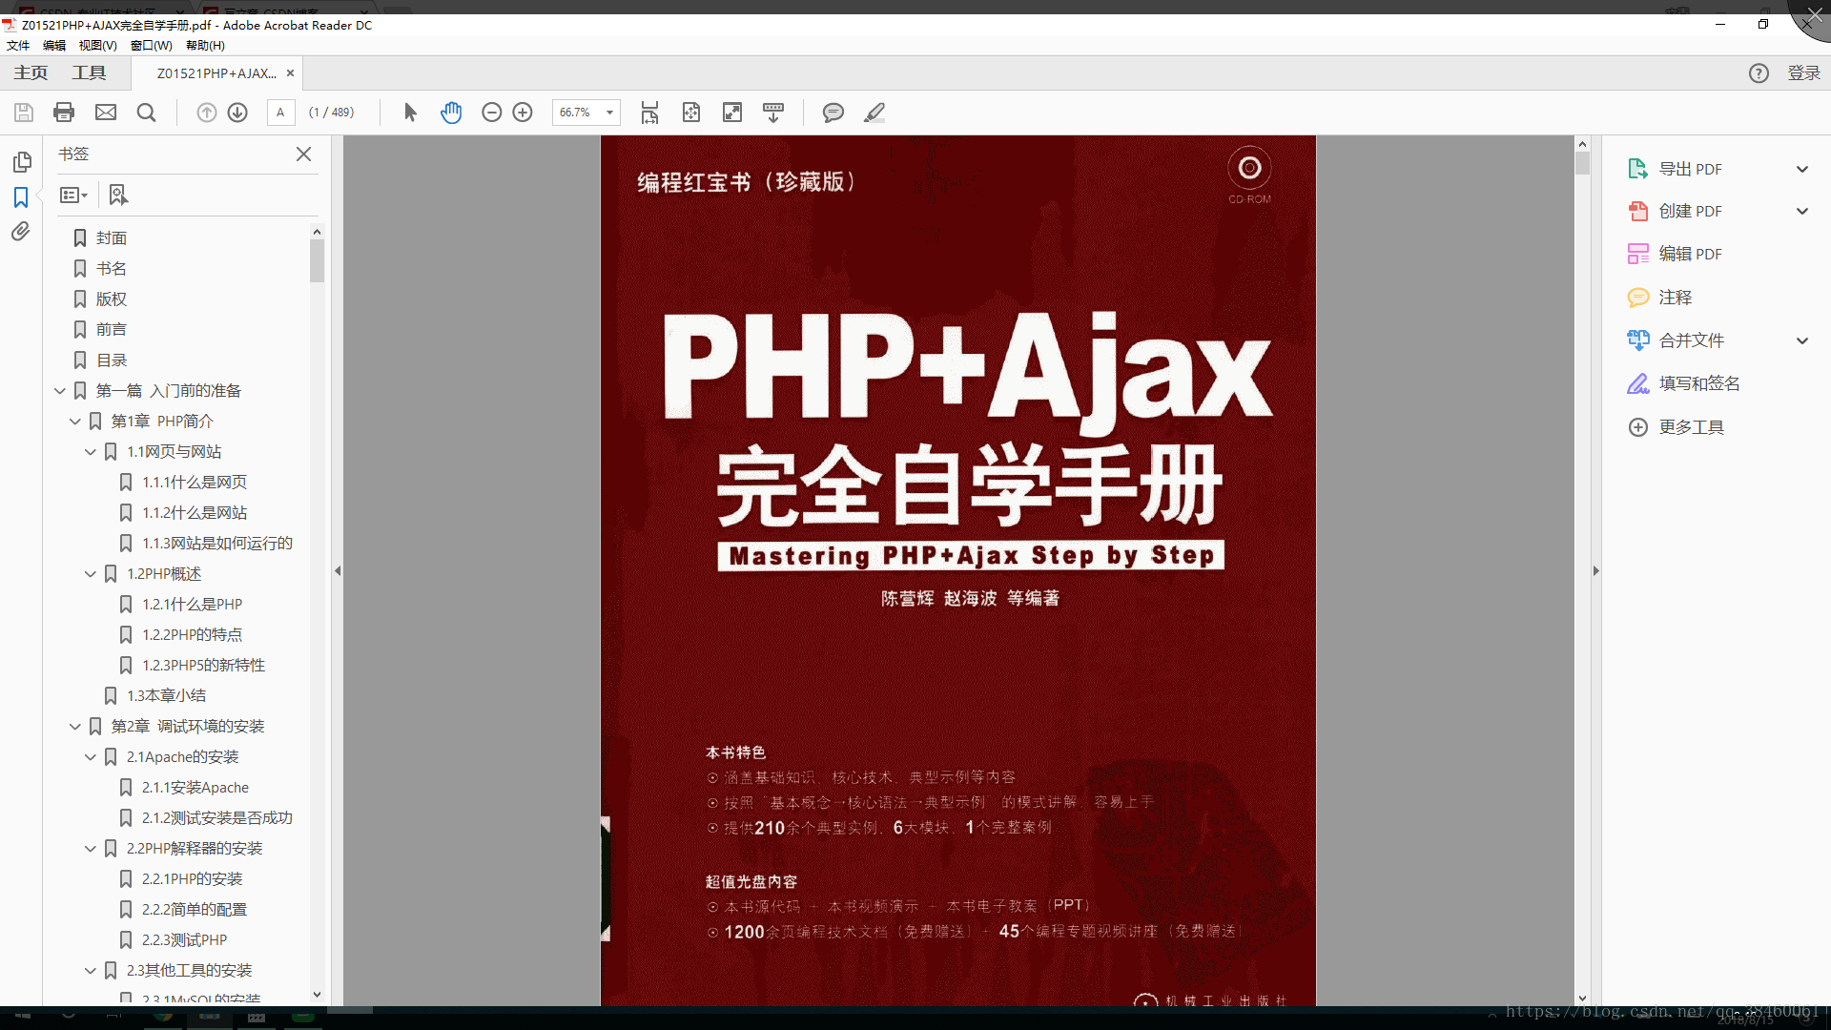
Task: Expand the Combine Files options chevron
Action: [x=1802, y=340]
